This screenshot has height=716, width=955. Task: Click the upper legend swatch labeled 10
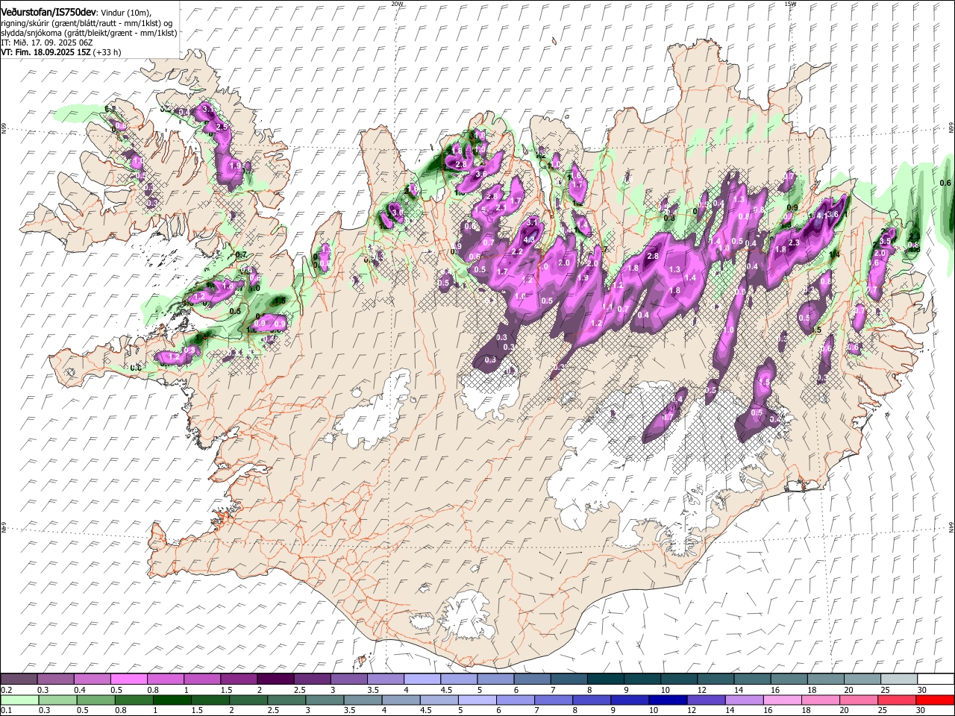click(x=678, y=679)
